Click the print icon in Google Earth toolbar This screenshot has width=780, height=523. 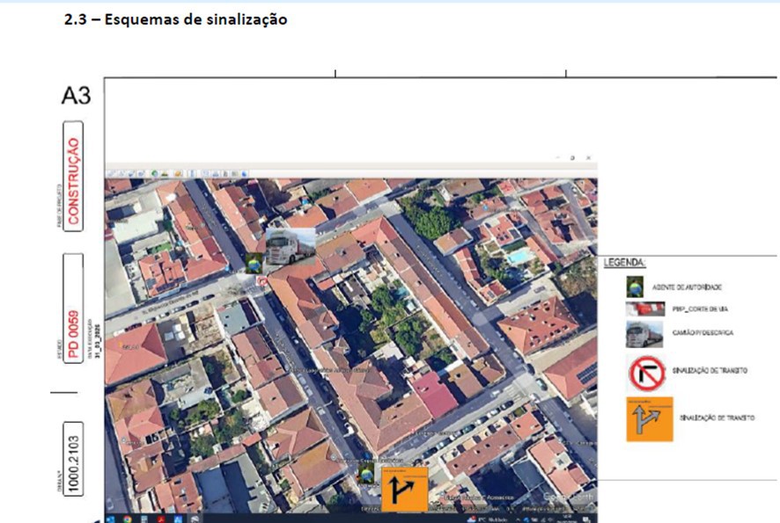tap(216, 174)
